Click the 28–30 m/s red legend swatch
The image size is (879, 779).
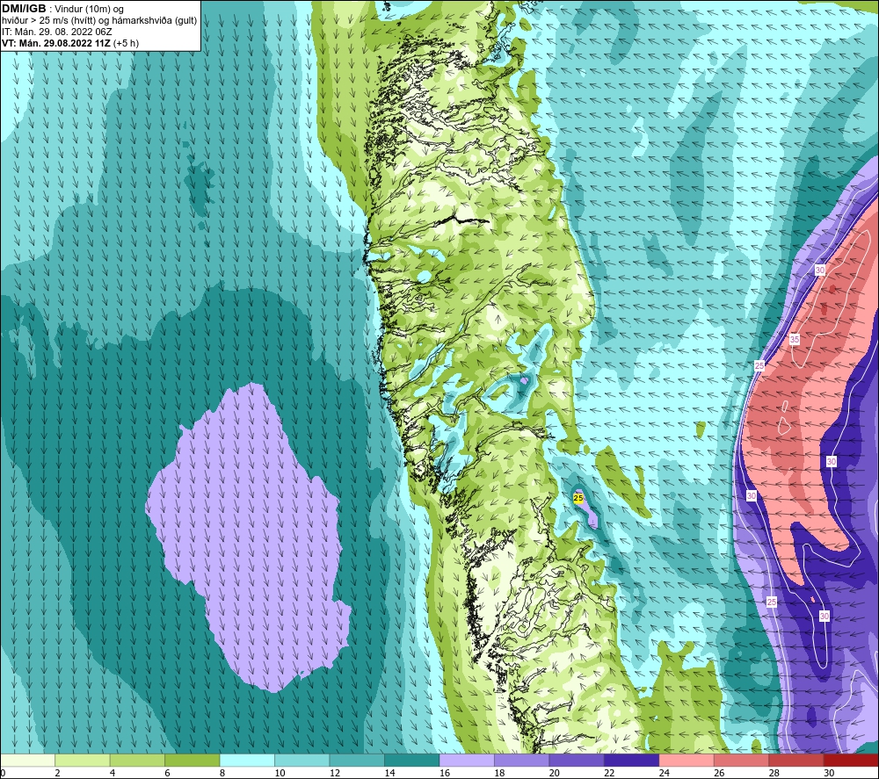pos(796,760)
